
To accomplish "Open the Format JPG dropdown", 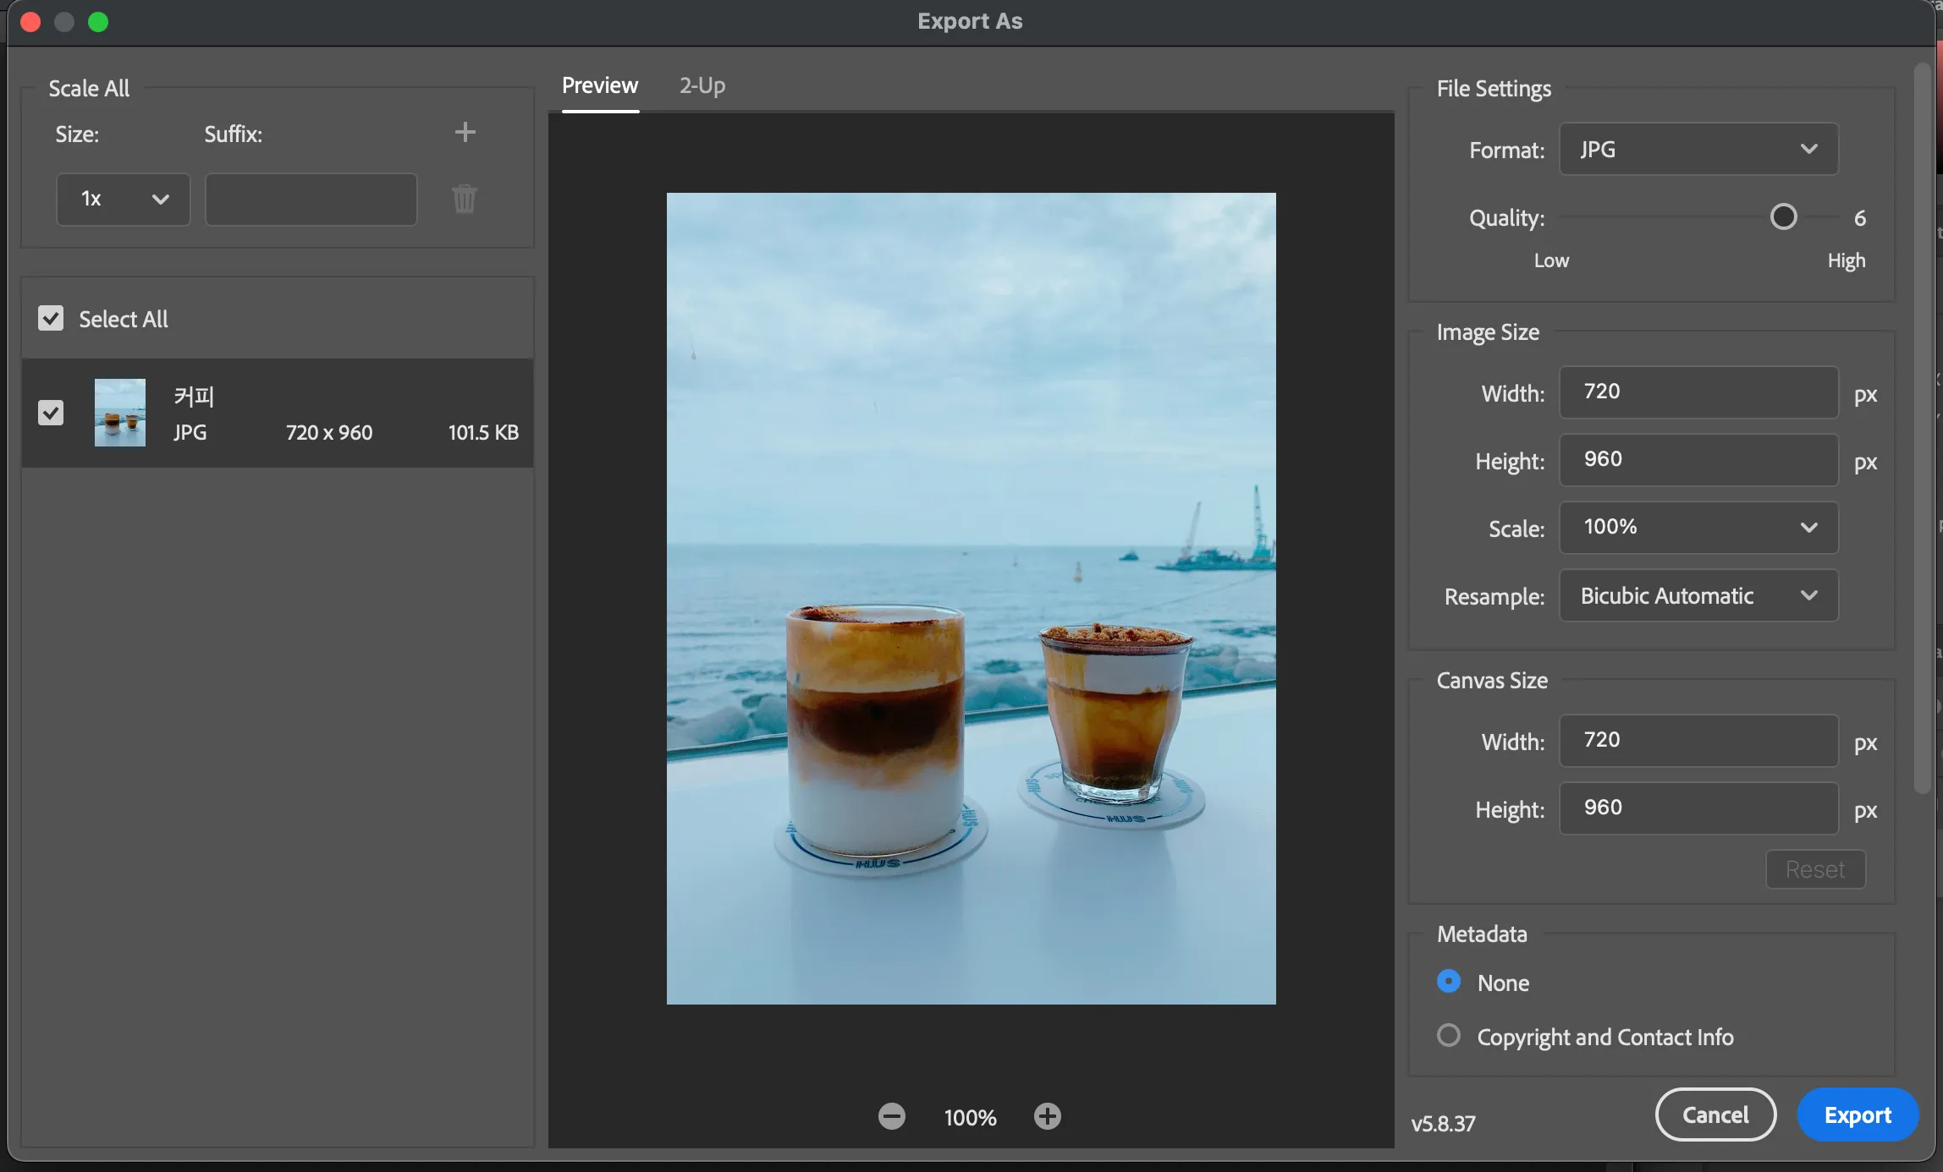I will click(1698, 149).
